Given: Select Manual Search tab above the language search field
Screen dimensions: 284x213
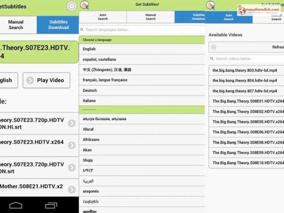Looking at the screenshot, I should tap(151, 17).
